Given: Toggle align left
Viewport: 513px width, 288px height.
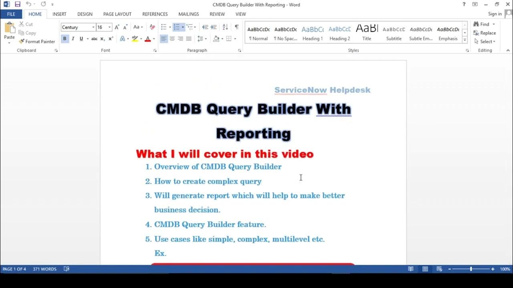Looking at the screenshot, I should (164, 39).
